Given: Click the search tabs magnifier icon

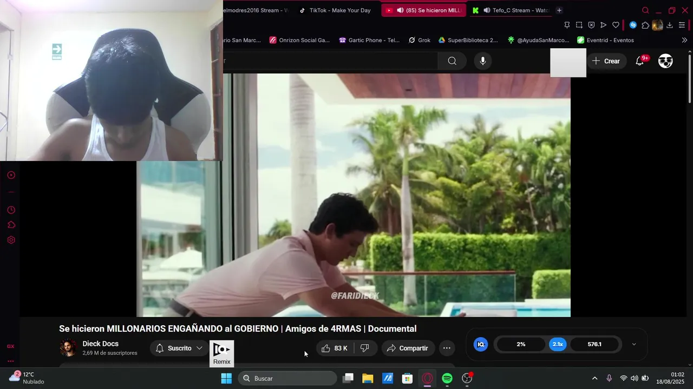Looking at the screenshot, I should pyautogui.click(x=645, y=10).
